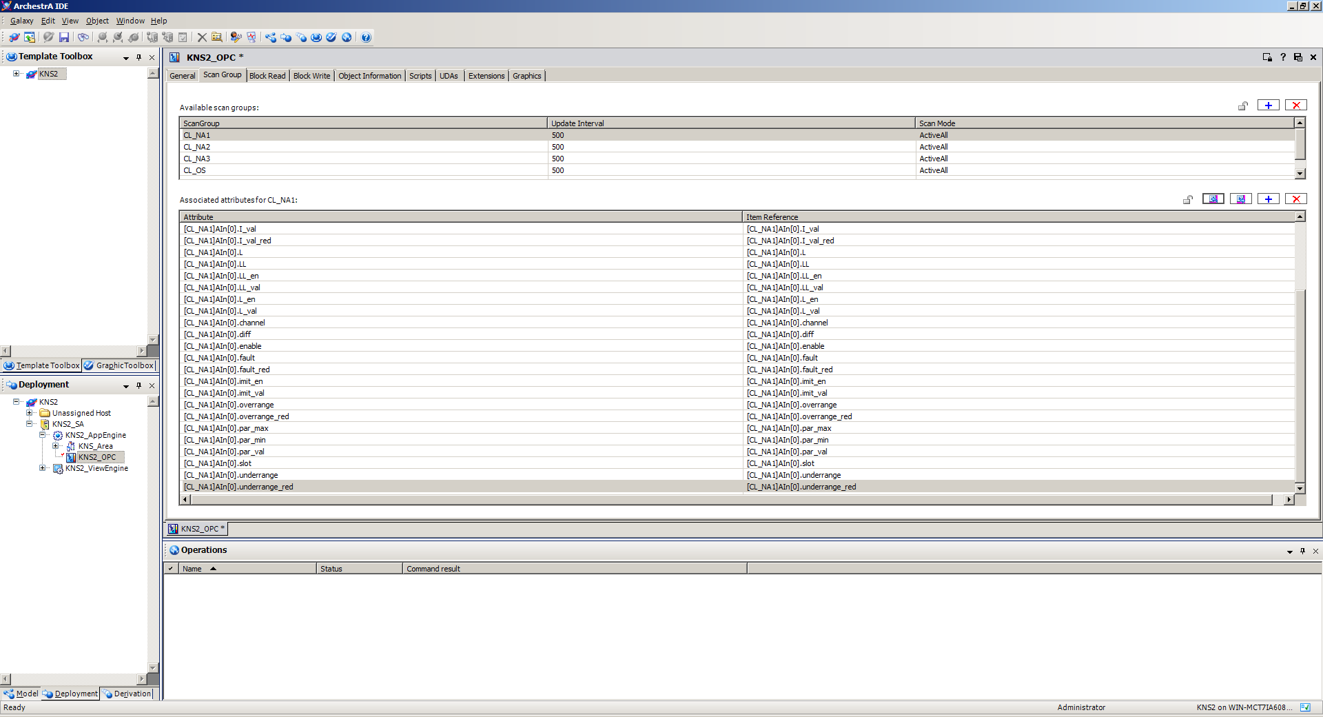This screenshot has width=1323, height=717.
Task: Delete the selected scan group with the red X
Action: 1295,105
